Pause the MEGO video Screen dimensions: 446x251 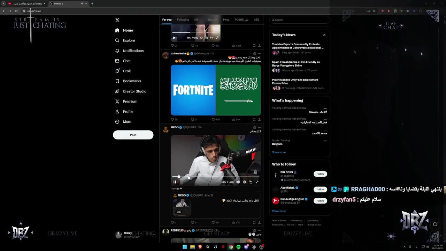[175, 182]
